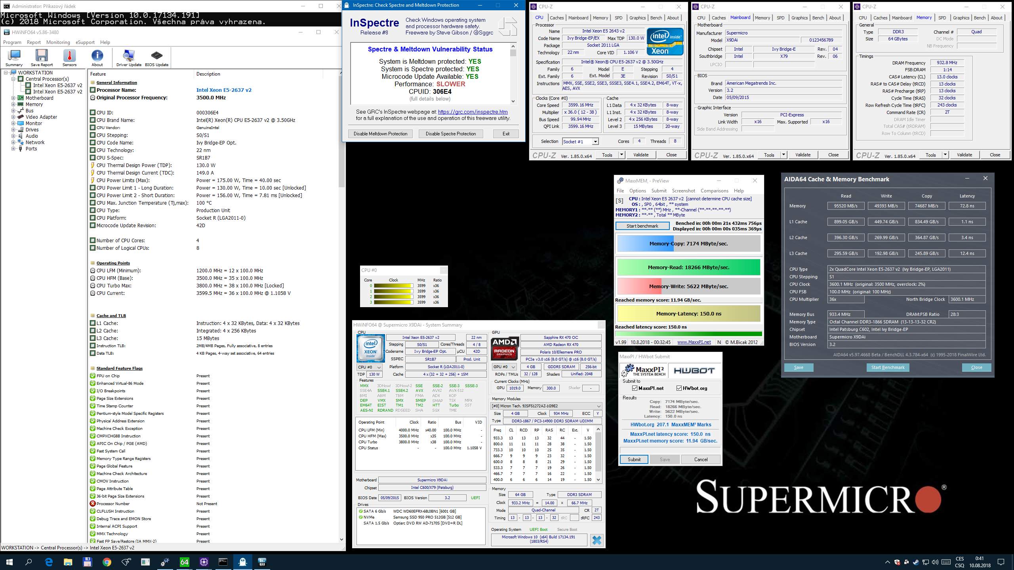The image size is (1014, 570).
Task: Open the GPU #0 selector dropdown
Action: 504,367
